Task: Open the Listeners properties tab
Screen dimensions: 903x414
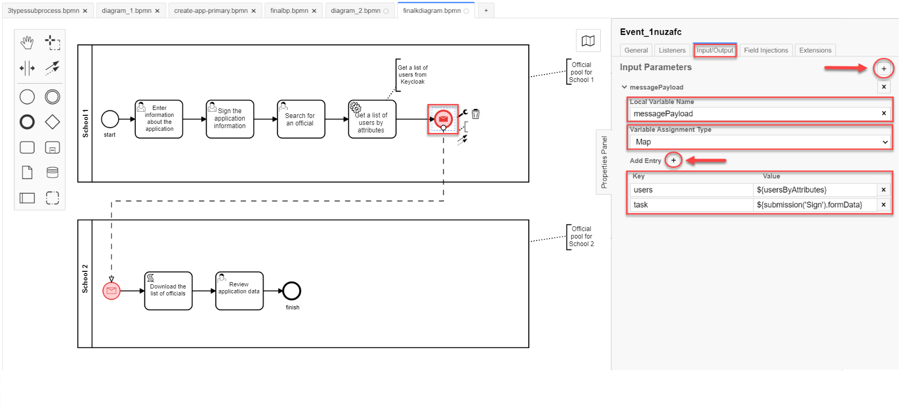Action: (672, 50)
